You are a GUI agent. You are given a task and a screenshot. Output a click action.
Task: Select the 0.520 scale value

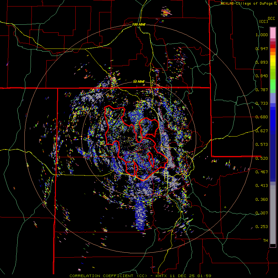[x=262, y=158]
